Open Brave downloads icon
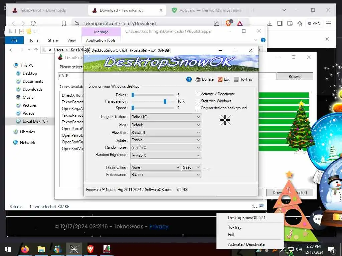Screen dimensions: 342x256 (x=270, y=23)
